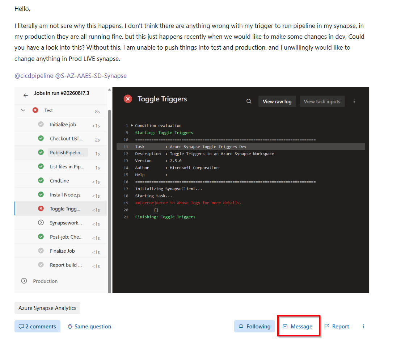Click the red error icon beside Toggle Trigg
The height and width of the screenshot is (340, 401).
41,209
